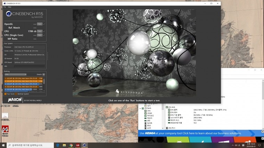The image size is (264, 148).
Task: Close the AIDA64 blue banner ad
Action: (263, 132)
